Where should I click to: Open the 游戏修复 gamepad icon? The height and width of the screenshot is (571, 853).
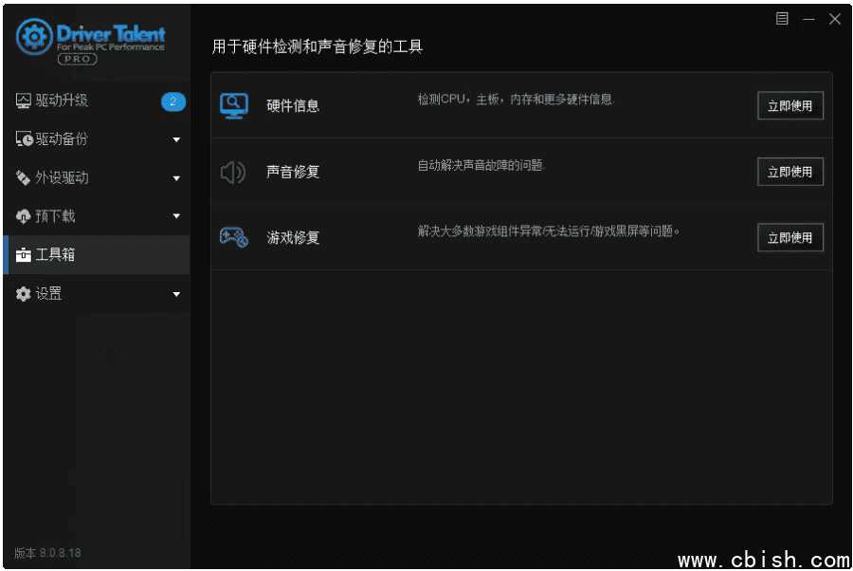click(x=233, y=237)
